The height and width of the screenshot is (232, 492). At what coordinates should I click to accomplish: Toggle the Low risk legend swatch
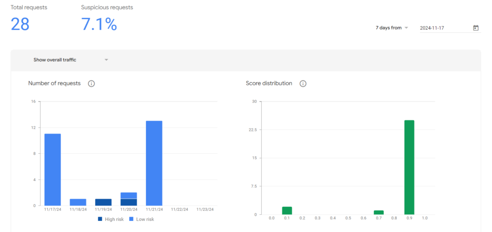pyautogui.click(x=131, y=219)
